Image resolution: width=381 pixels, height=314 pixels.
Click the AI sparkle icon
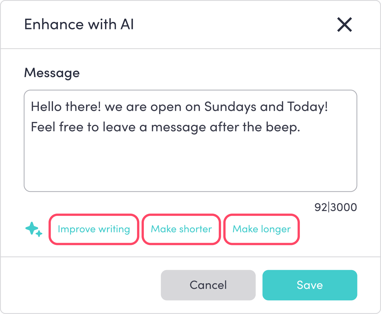(x=34, y=229)
